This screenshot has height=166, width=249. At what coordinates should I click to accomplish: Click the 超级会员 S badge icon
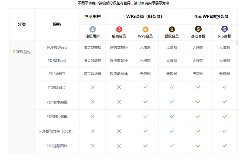172,29
